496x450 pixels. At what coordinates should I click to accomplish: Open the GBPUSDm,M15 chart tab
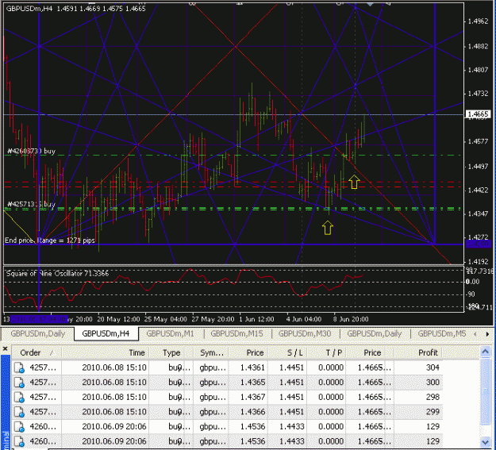236,333
